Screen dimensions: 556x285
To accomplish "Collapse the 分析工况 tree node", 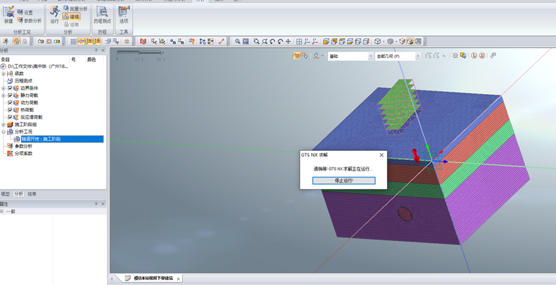I will [4, 132].
